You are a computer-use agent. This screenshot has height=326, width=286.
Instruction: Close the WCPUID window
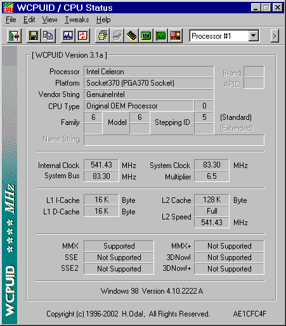coord(278,8)
